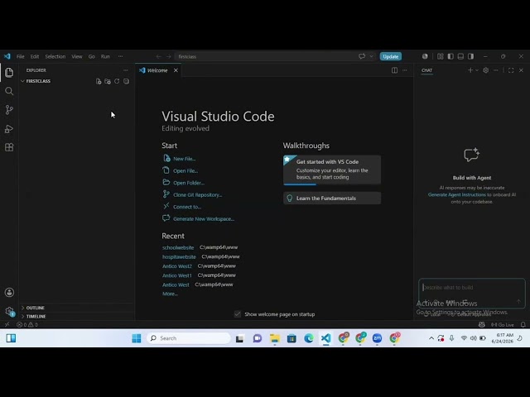Open the Search view in activity bar

(x=9, y=91)
